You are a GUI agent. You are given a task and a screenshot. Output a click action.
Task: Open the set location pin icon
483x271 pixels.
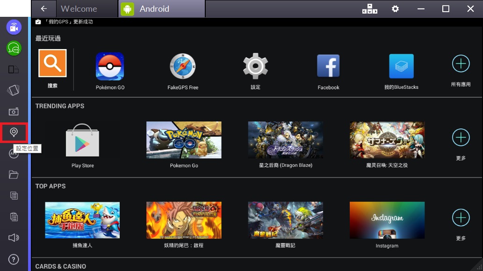point(14,132)
